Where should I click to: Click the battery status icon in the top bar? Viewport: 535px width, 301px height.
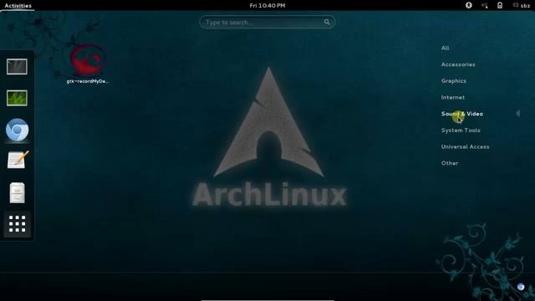pyautogui.click(x=500, y=5)
